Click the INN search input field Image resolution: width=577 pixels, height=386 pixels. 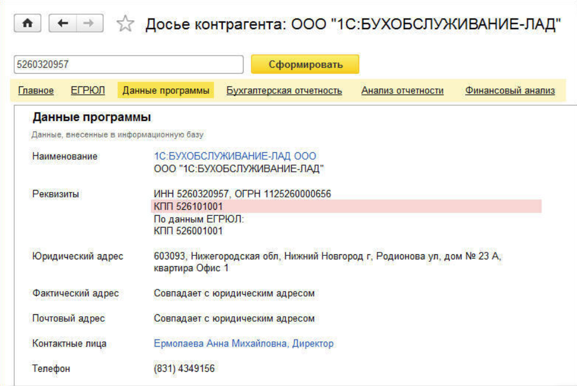point(129,64)
